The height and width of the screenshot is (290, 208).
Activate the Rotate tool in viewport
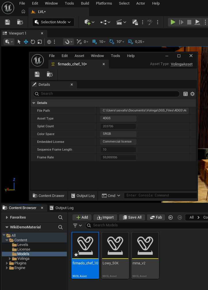coord(33,42)
